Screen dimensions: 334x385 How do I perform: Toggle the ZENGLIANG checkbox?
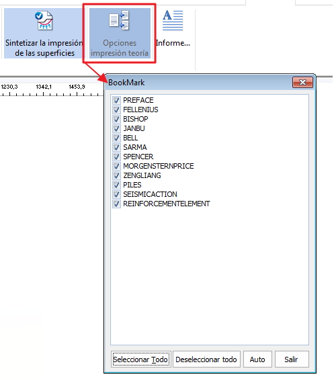(116, 175)
